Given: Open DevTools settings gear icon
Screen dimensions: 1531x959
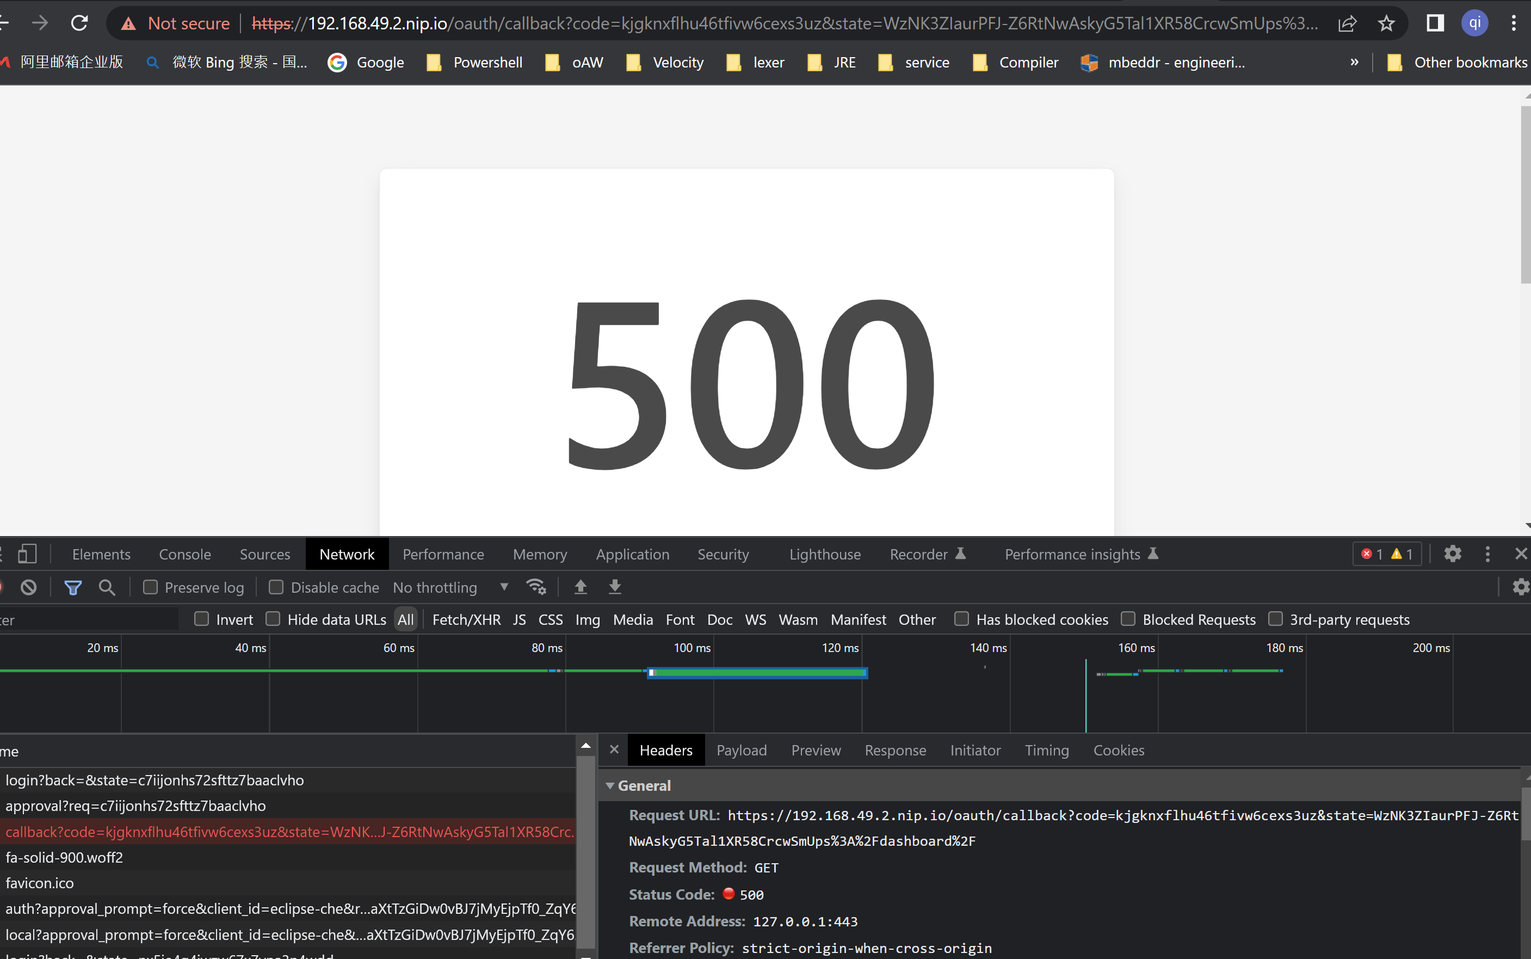Looking at the screenshot, I should [x=1453, y=554].
